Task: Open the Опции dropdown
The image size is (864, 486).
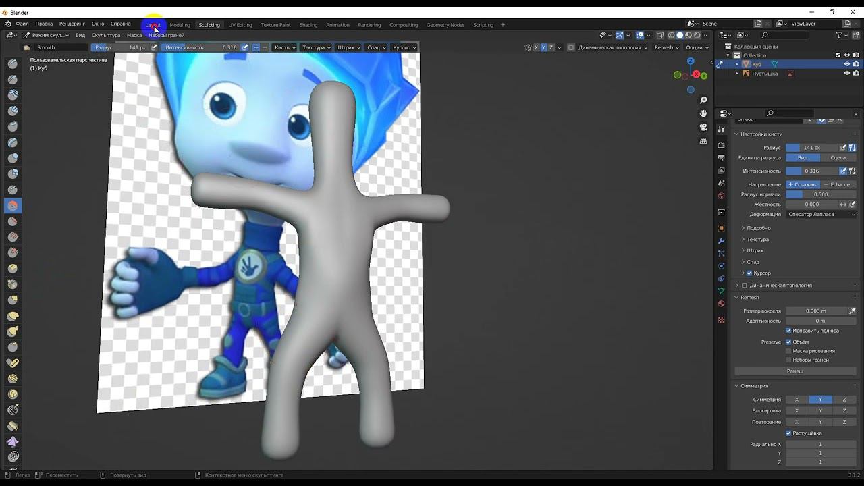Action: [x=697, y=47]
